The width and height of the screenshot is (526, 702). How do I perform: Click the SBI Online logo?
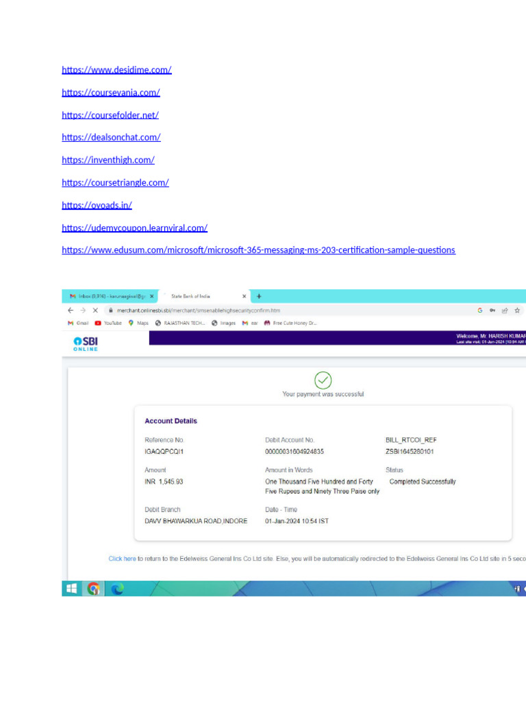point(86,344)
